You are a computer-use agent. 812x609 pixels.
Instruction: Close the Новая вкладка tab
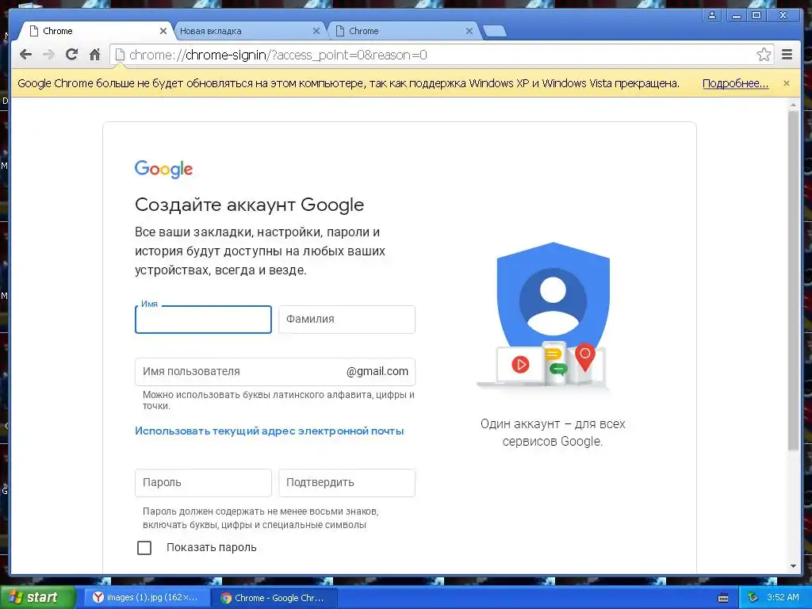pyautogui.click(x=316, y=31)
